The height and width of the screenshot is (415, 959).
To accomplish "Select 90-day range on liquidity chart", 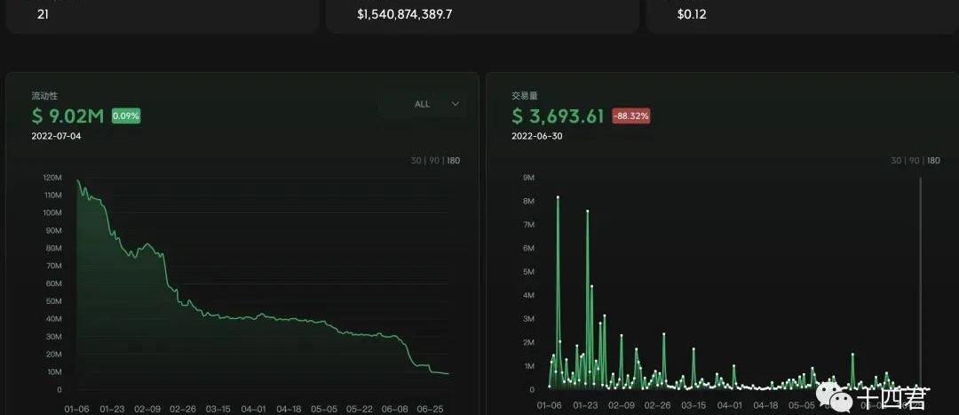I will pyautogui.click(x=434, y=161).
